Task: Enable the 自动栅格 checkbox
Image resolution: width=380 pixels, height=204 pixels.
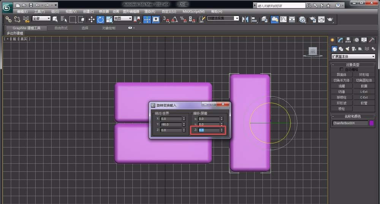Action: pos(341,69)
